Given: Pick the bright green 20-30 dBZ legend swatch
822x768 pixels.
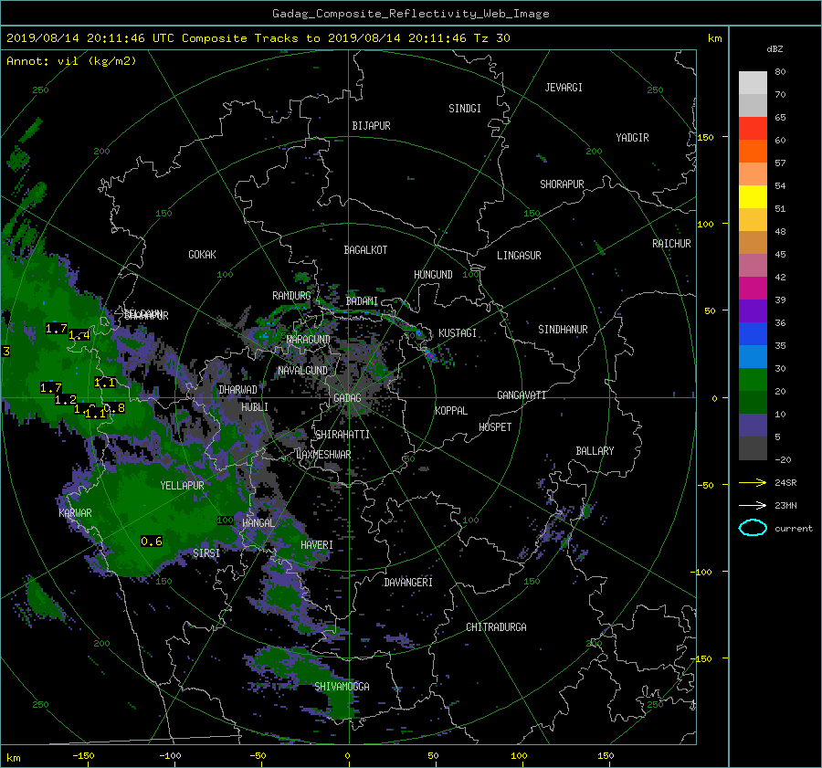Looking at the screenshot, I should point(753,380).
